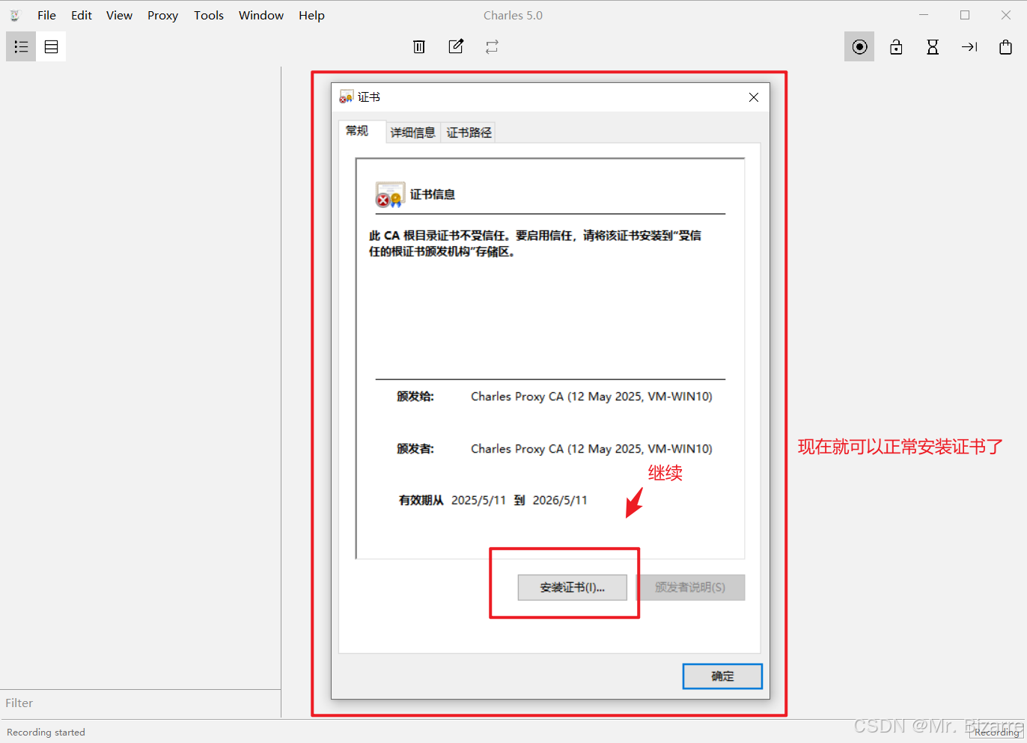Viewport: 1027px width, 743px height.
Task: Switch to the 证书路径 tab
Action: point(469,132)
